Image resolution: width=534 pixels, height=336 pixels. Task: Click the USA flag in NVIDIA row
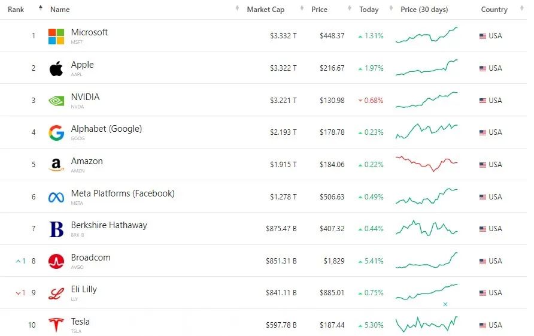coord(483,101)
